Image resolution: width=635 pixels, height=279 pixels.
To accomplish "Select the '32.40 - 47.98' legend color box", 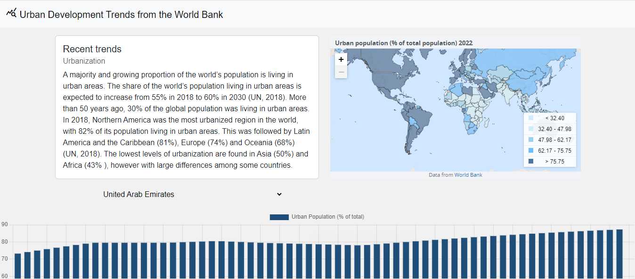I will coord(531,129).
